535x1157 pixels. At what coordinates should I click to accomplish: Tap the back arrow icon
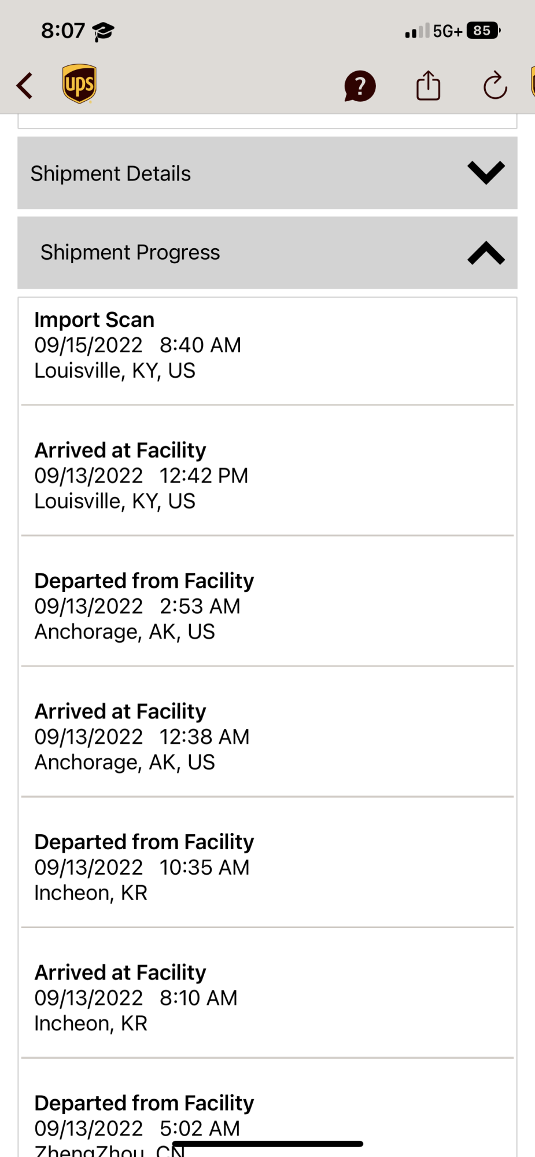tap(25, 86)
